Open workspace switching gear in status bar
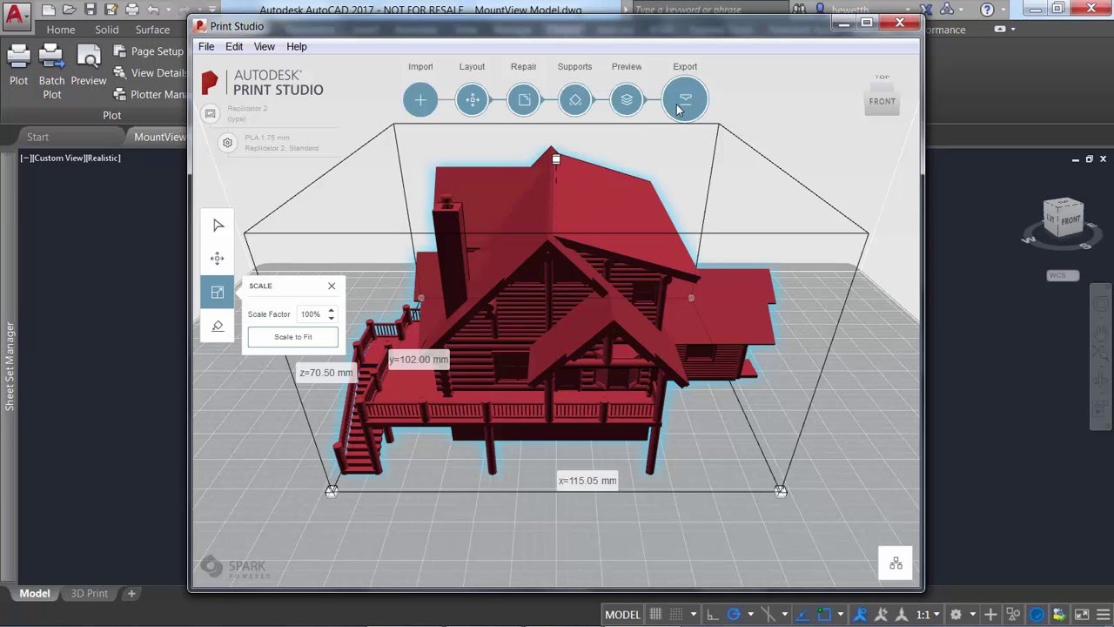 956,614
